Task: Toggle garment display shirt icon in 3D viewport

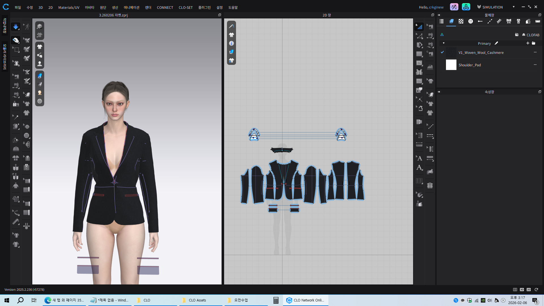Action: (x=40, y=47)
